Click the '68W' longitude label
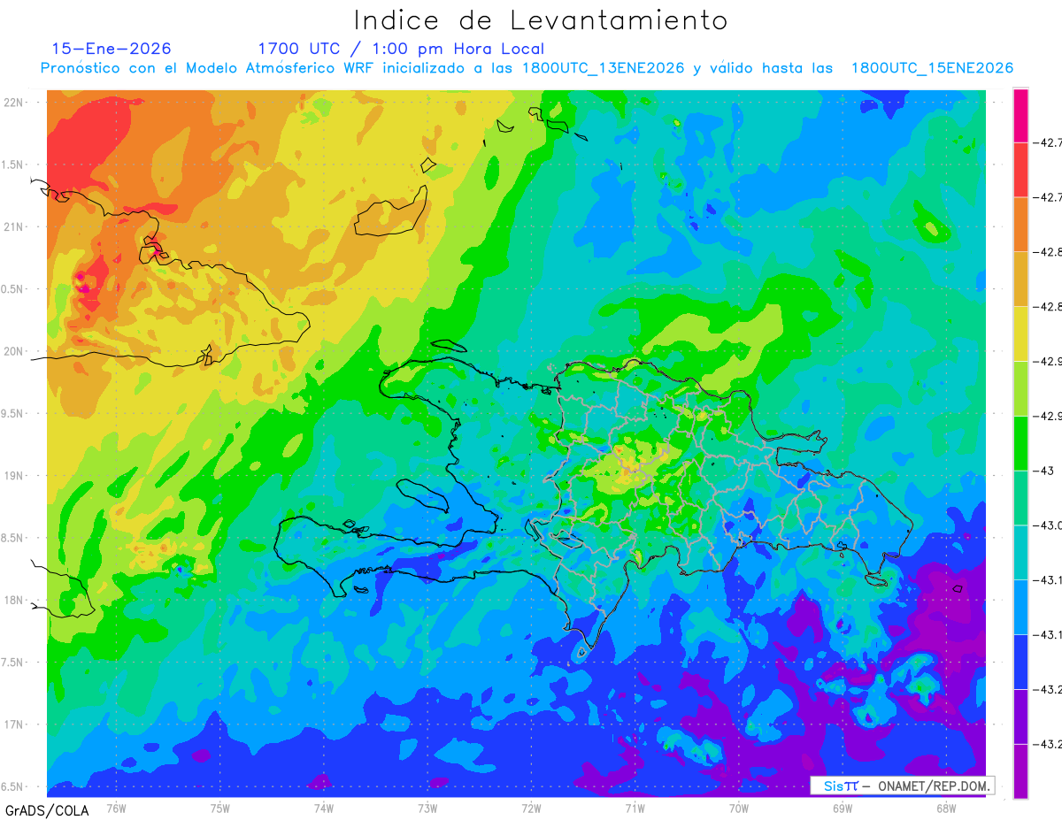This screenshot has height=820, width=1062. click(x=945, y=808)
